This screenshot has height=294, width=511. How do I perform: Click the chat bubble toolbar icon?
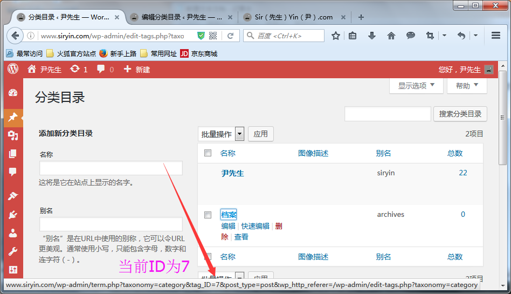coord(411,36)
